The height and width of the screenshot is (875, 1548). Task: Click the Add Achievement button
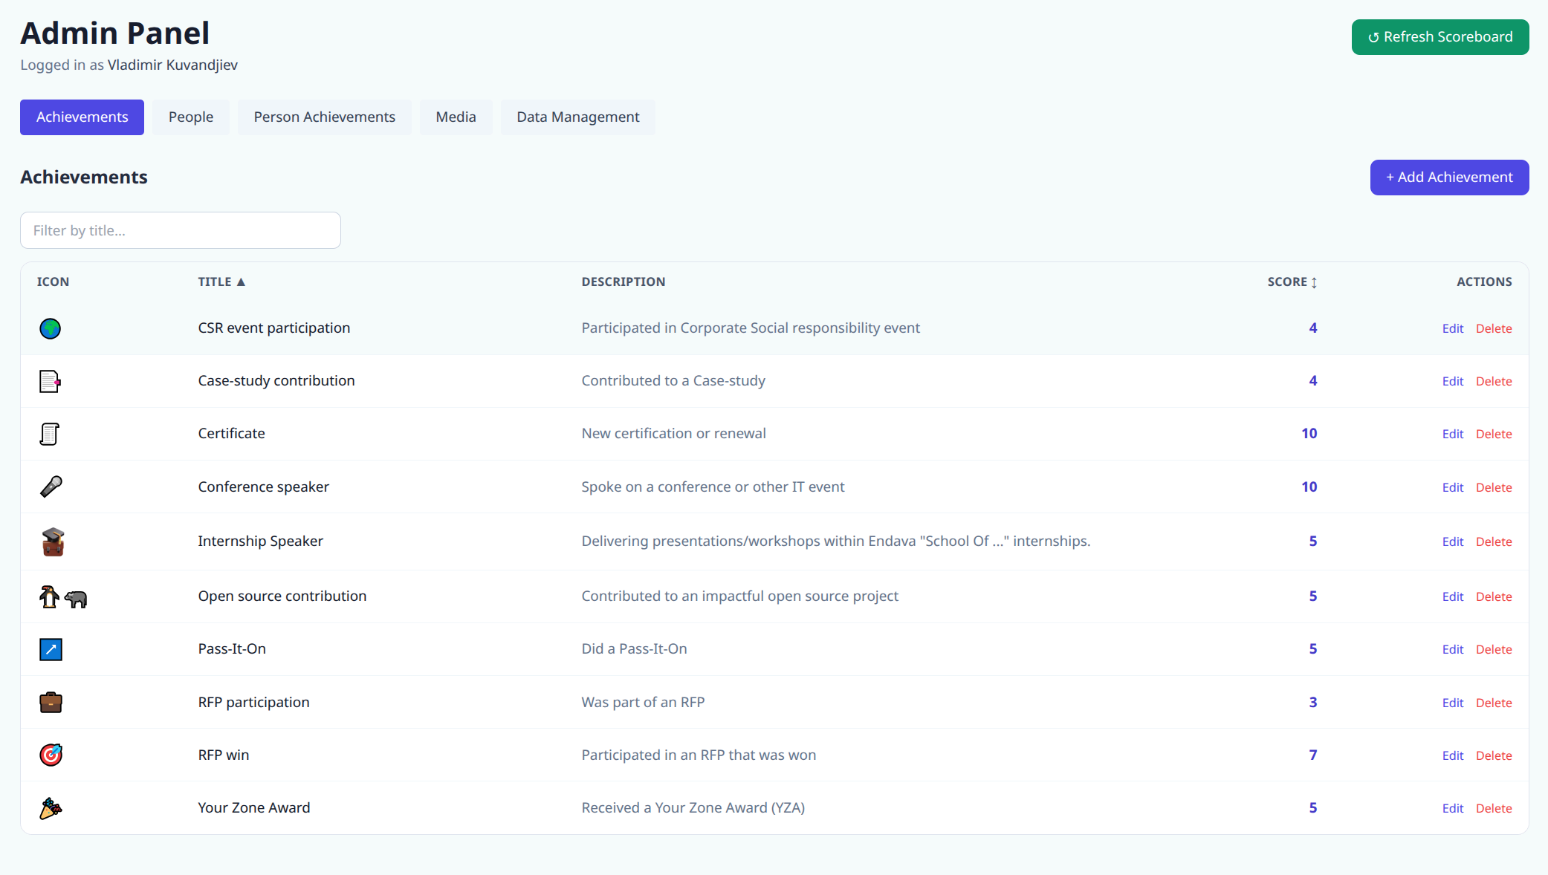1448,177
